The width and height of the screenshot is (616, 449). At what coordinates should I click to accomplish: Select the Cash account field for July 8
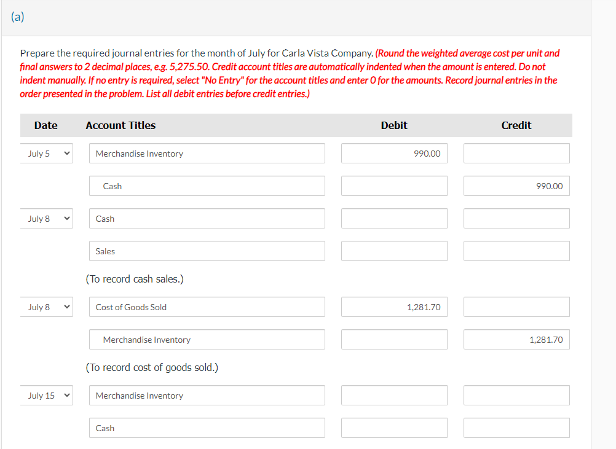click(207, 218)
